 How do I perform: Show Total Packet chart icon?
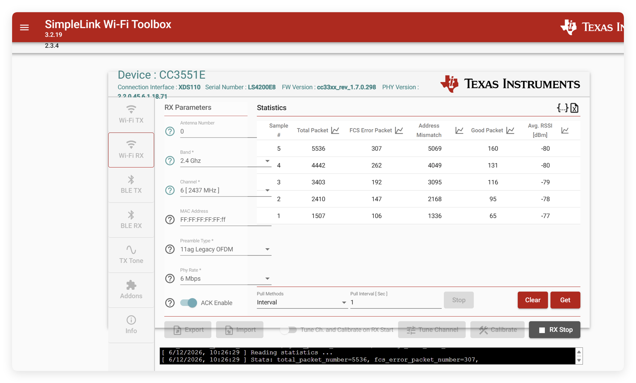pos(335,130)
